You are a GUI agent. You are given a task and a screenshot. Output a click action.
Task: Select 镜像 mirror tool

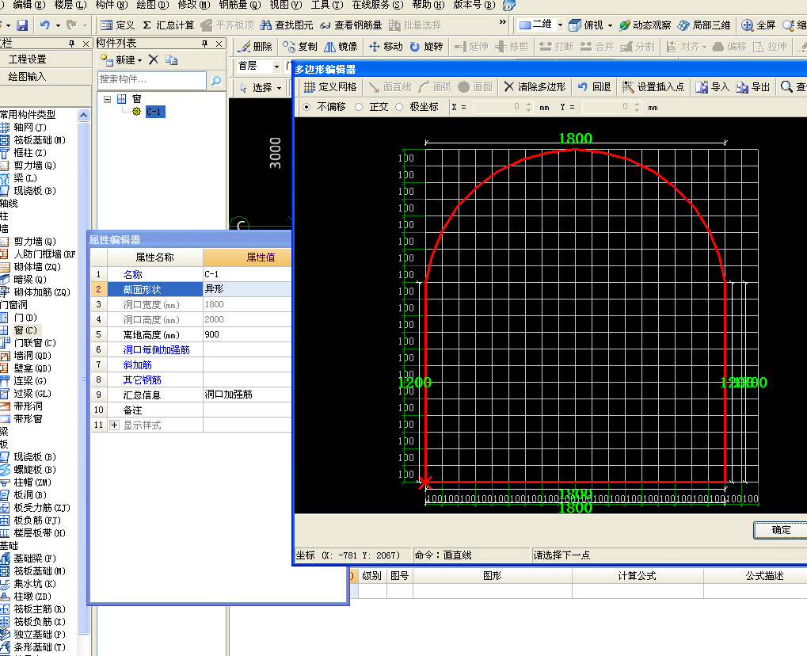pos(341,46)
